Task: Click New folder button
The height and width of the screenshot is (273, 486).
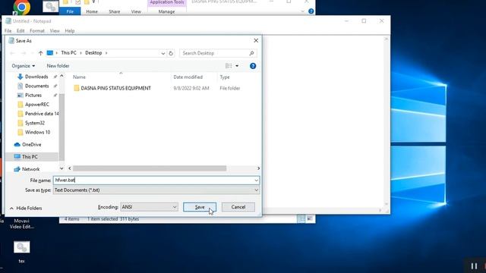Action: 58,66
